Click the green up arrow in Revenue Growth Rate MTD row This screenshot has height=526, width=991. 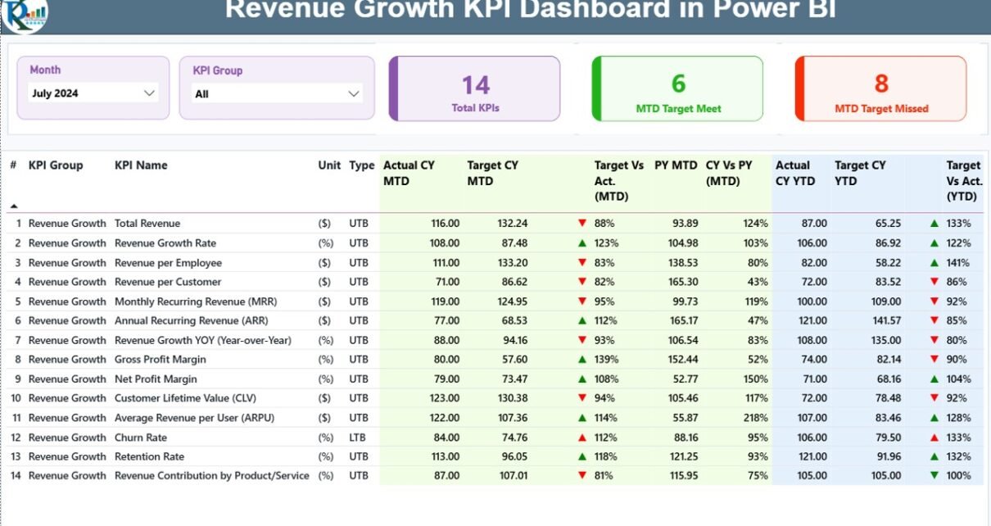point(582,243)
